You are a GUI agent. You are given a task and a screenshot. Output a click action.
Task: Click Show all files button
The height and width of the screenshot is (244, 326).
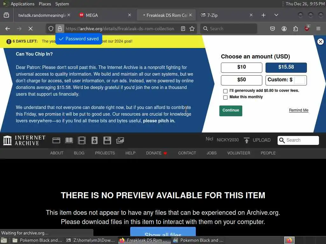(x=163, y=232)
